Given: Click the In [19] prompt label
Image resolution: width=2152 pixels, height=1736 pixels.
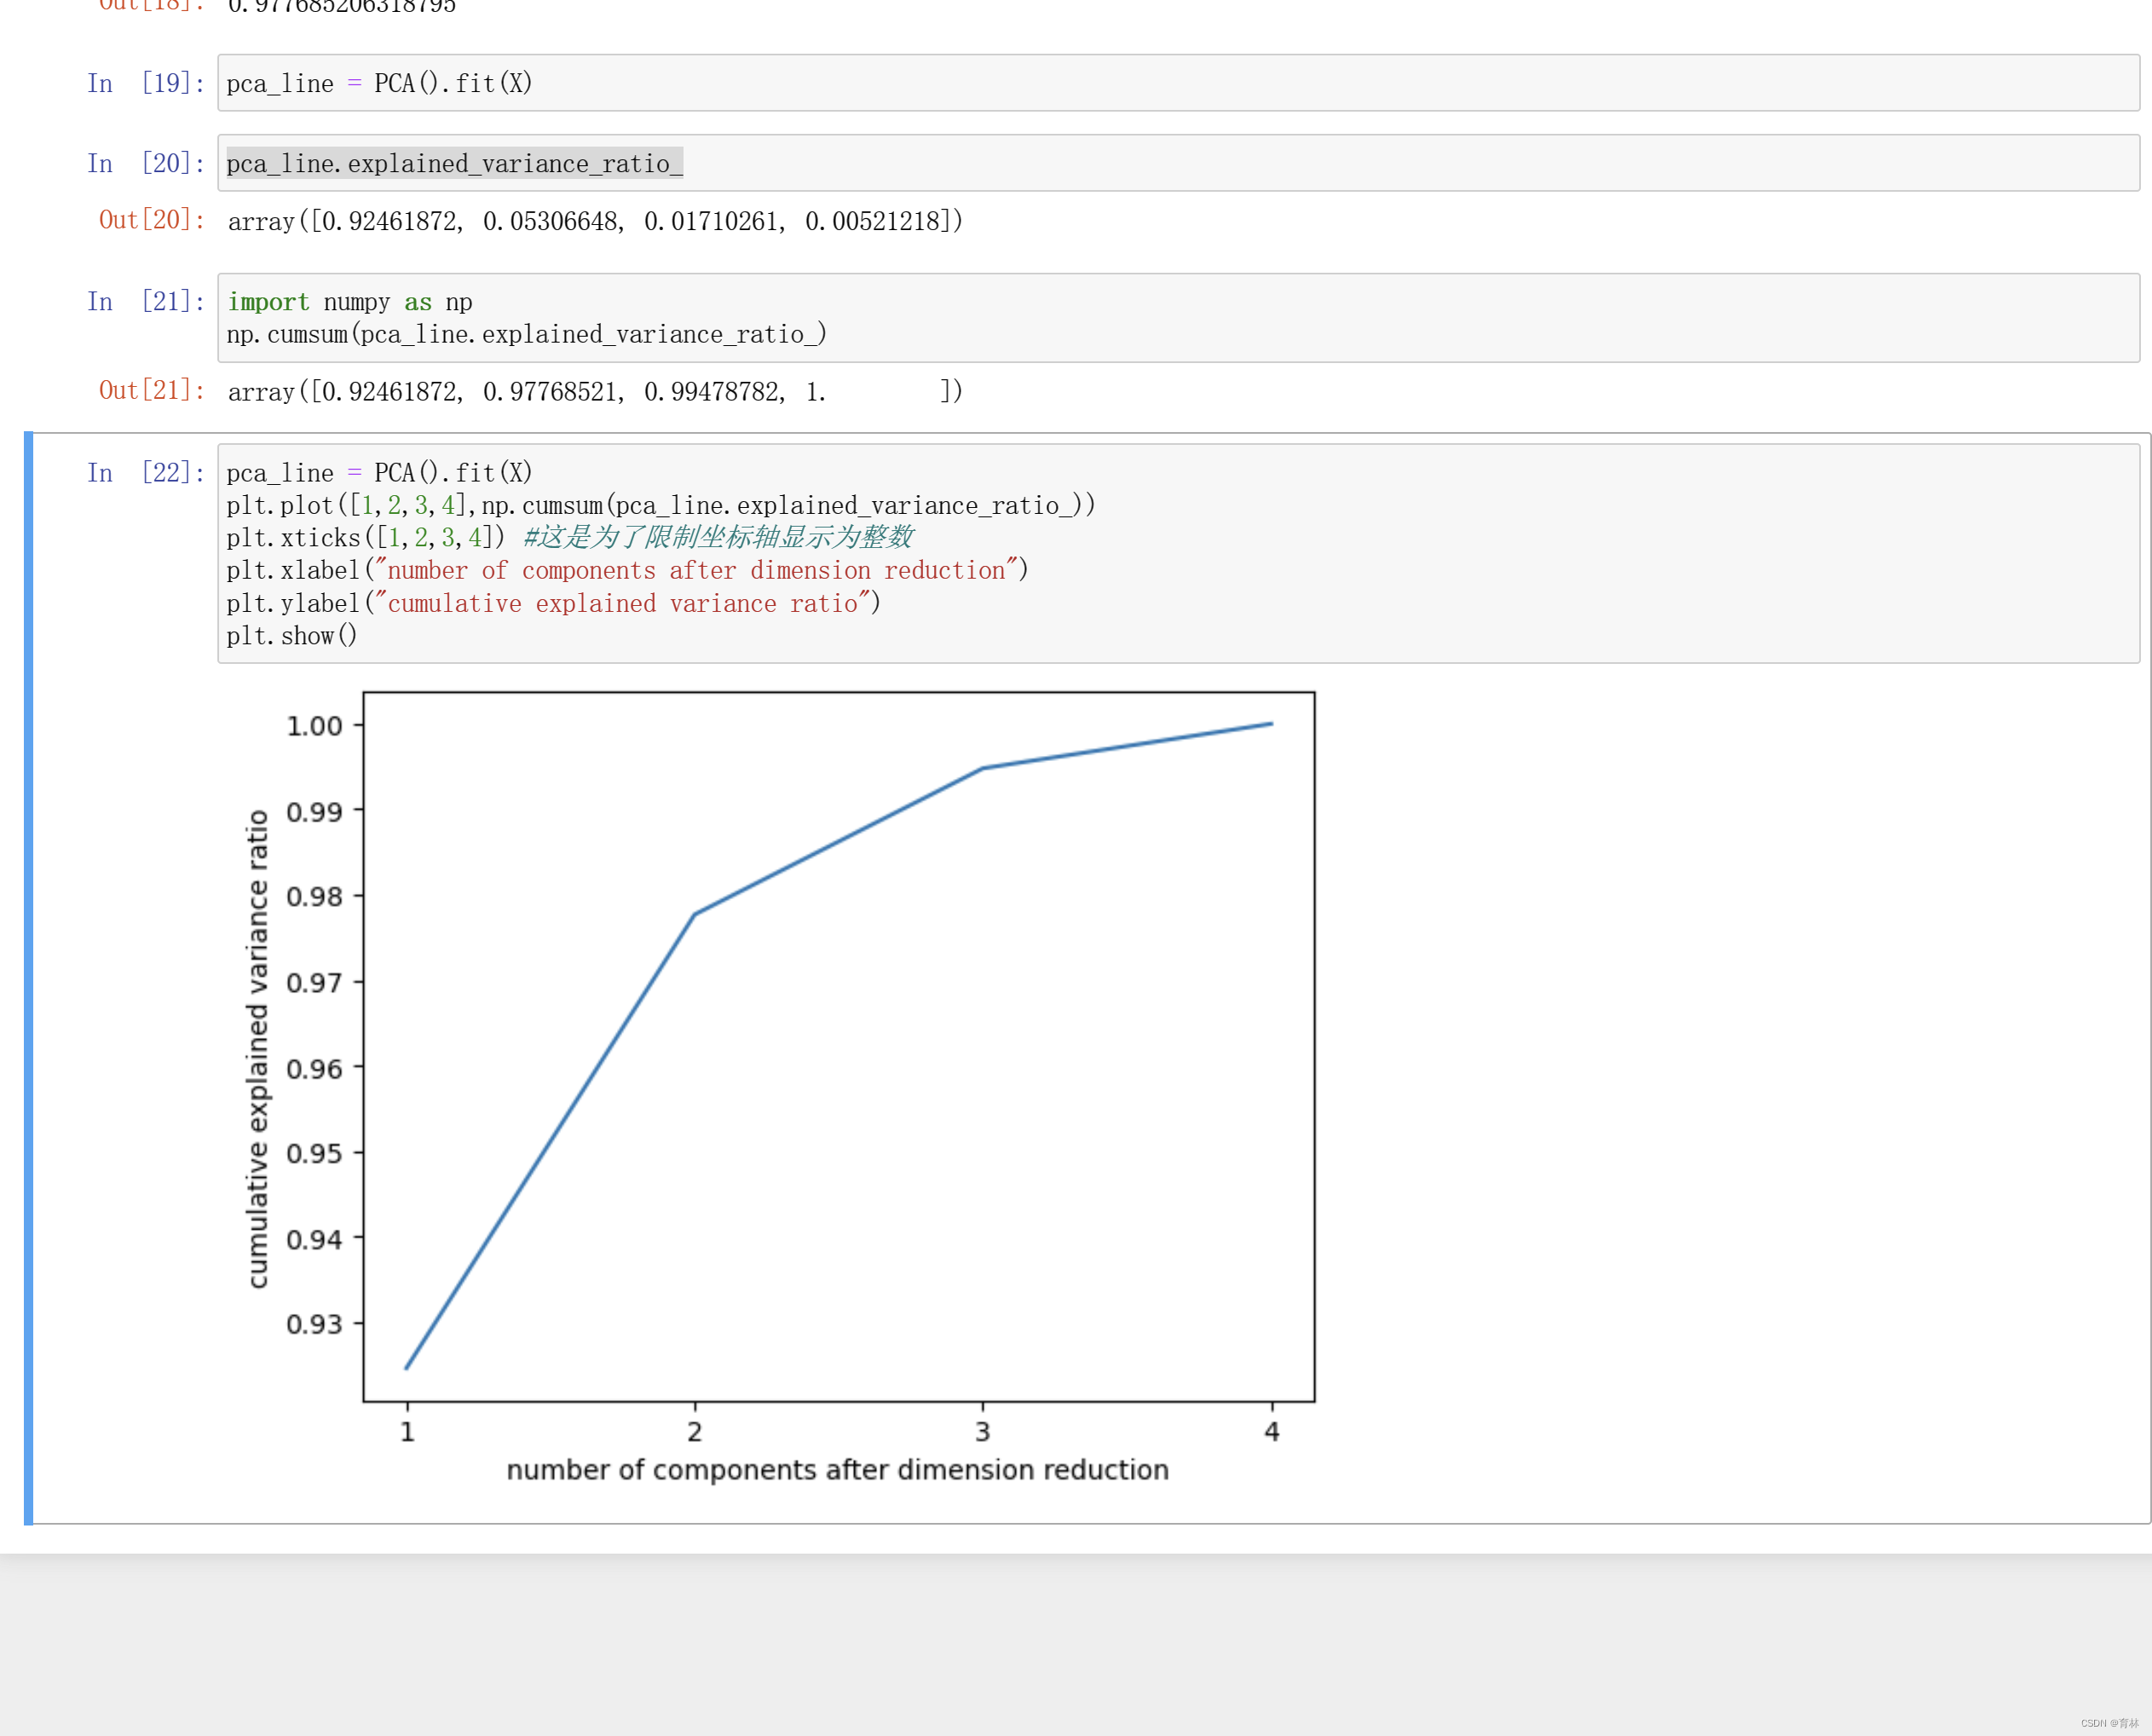Looking at the screenshot, I should tap(146, 83).
